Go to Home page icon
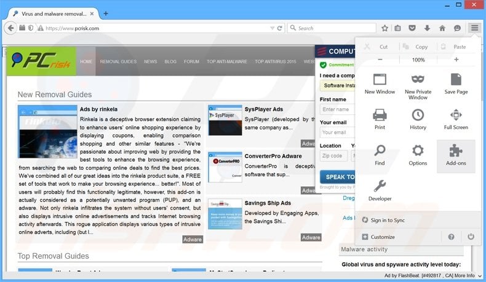This screenshot has width=486, height=282. tap(442, 28)
